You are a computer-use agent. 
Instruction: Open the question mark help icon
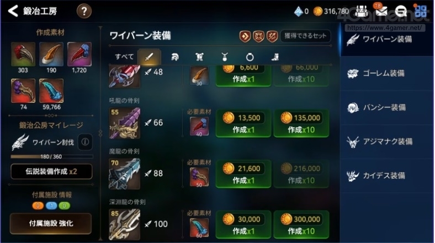pyautogui.click(x=84, y=11)
